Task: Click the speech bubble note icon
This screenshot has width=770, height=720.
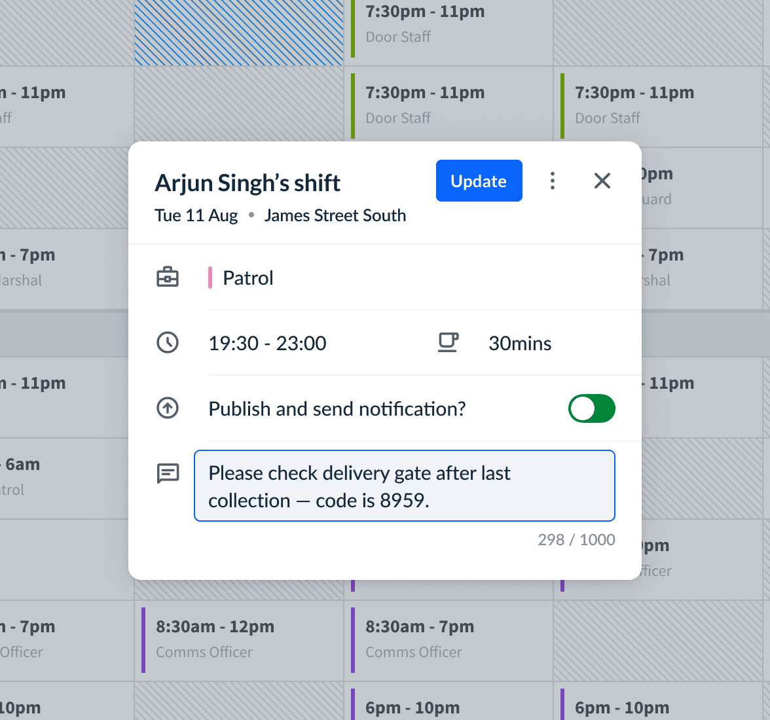Action: (168, 473)
